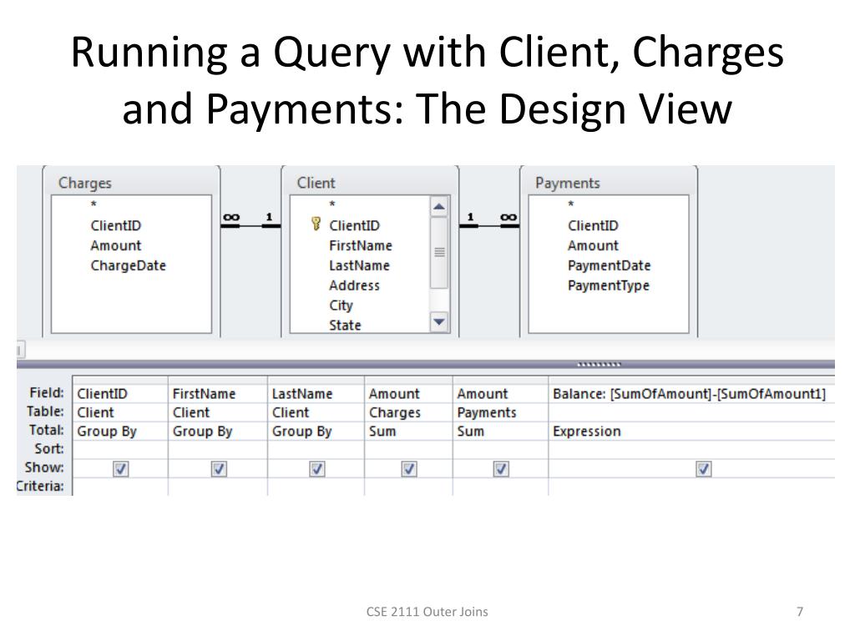Screen dimensions: 855x641
Task: Select ClientID in Charges table
Action: (115, 225)
